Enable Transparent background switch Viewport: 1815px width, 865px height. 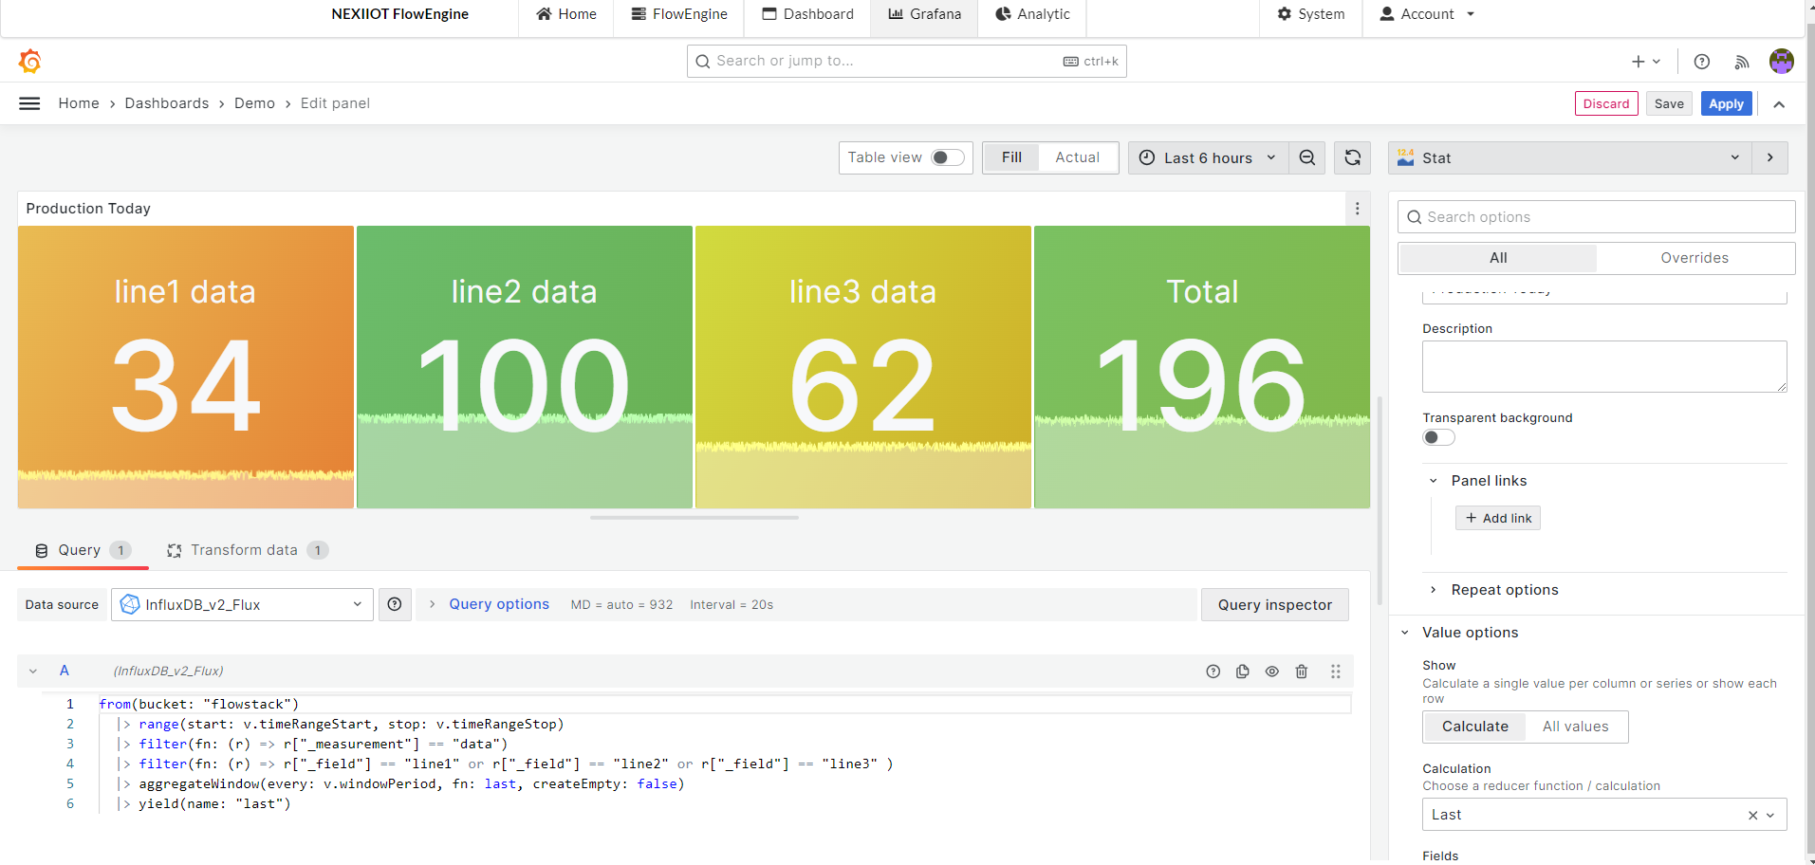point(1438,437)
